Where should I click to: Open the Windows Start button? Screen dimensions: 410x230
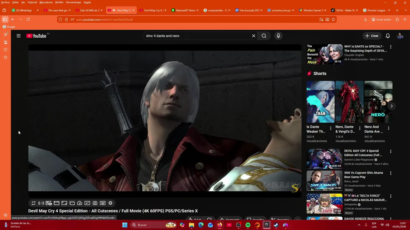[x=125, y=225]
